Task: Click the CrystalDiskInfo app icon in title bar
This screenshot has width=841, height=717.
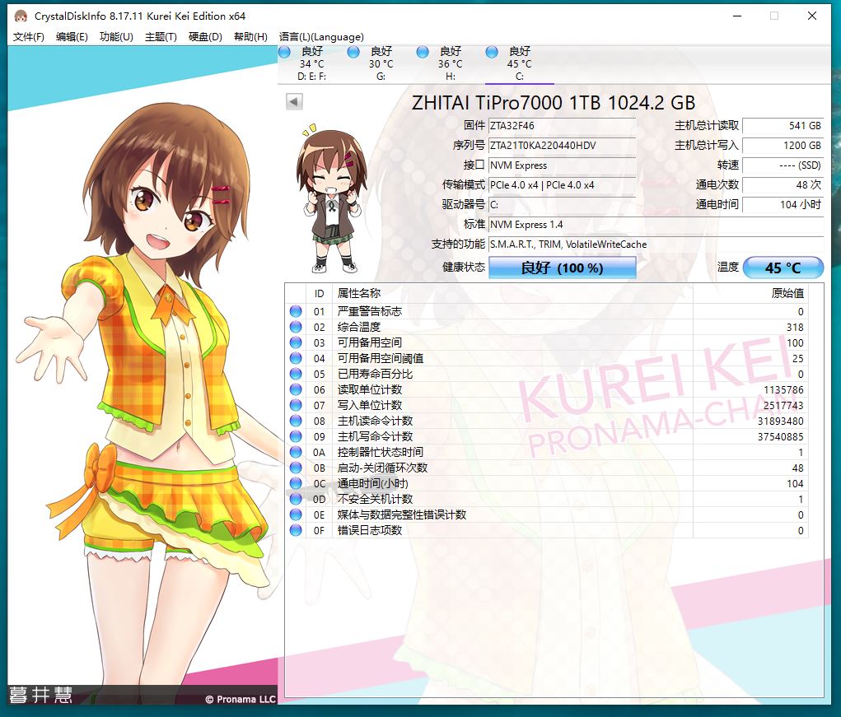Action: click(21, 16)
